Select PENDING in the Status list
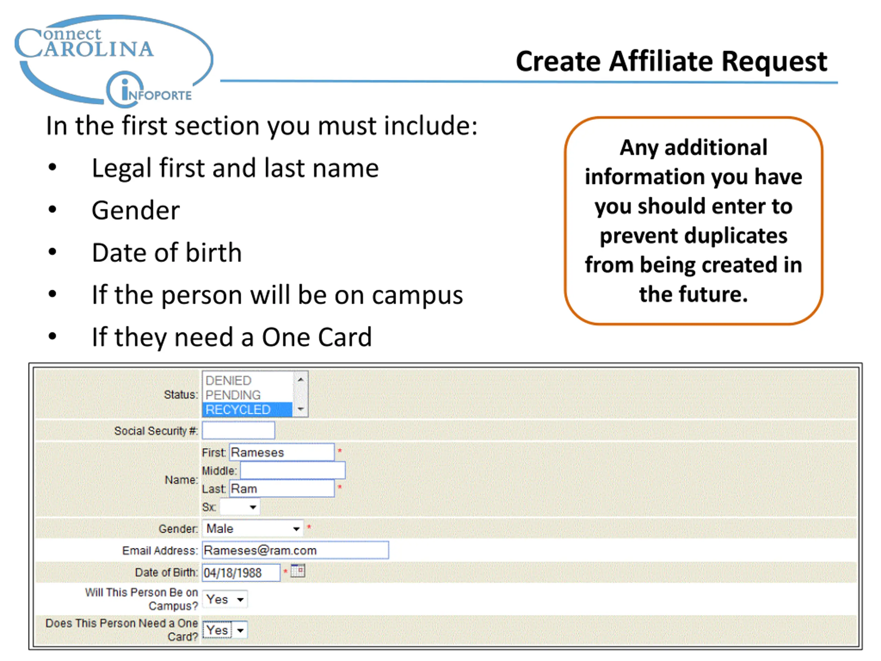The image size is (881, 661). pos(247,395)
